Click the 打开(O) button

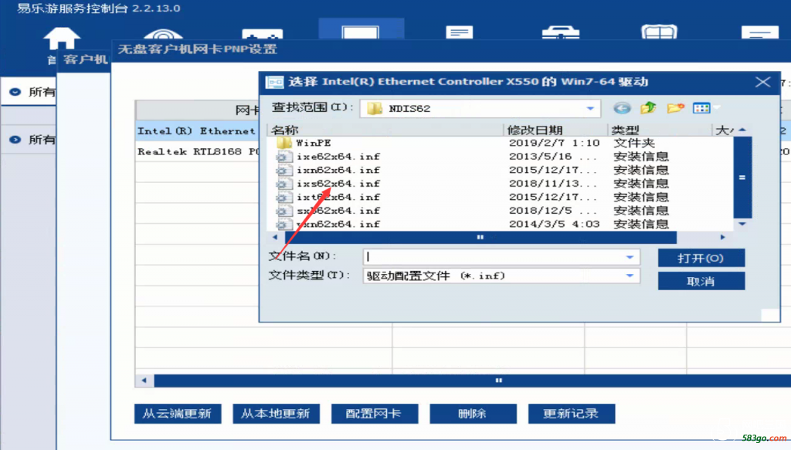coord(701,258)
